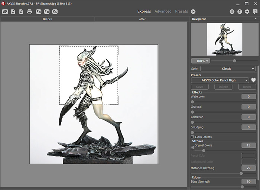
Task: Click the Watercolor slider handle
Action: tap(192, 102)
